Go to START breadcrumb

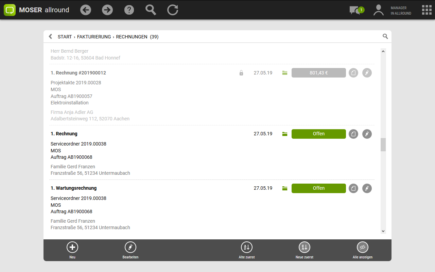tap(65, 37)
